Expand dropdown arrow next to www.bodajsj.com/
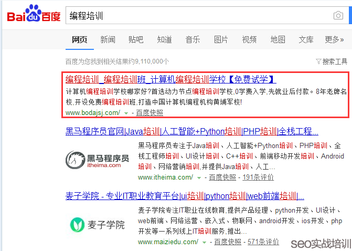Screen dimensions: 352x251 coord(126,113)
